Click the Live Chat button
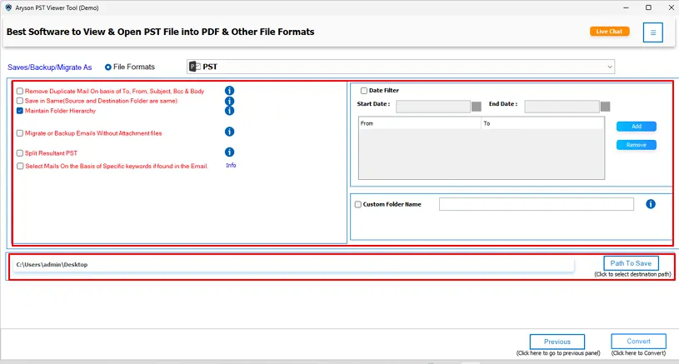The width and height of the screenshot is (679, 364). pyautogui.click(x=609, y=31)
